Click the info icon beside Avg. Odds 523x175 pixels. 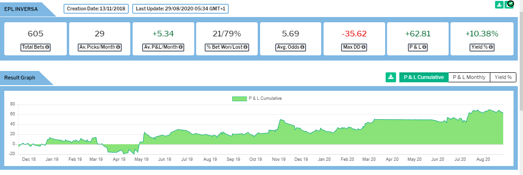(x=302, y=47)
